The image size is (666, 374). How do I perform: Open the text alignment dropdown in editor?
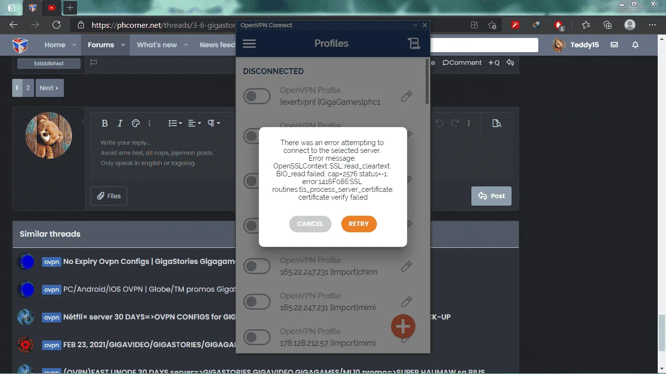pos(195,123)
